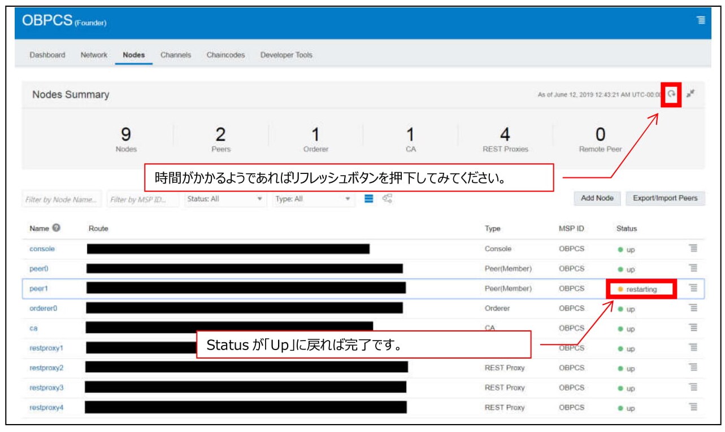Open action menu for orderer0 row
725x432 pixels.
point(693,308)
